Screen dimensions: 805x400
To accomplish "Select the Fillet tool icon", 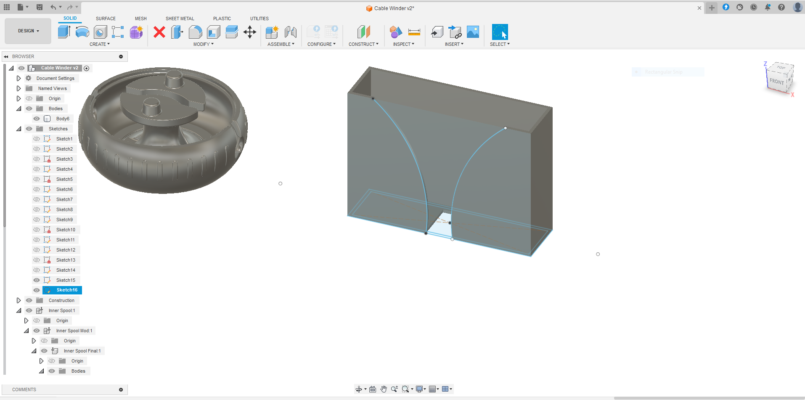I will tap(195, 32).
